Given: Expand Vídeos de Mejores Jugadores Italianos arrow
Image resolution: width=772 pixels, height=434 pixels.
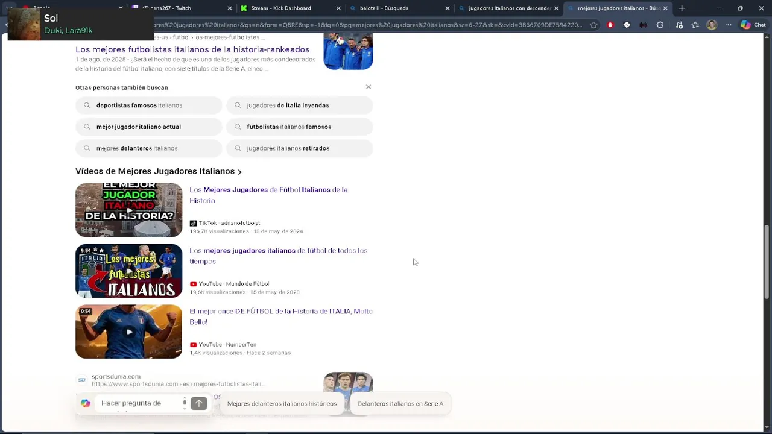Looking at the screenshot, I should (239, 172).
